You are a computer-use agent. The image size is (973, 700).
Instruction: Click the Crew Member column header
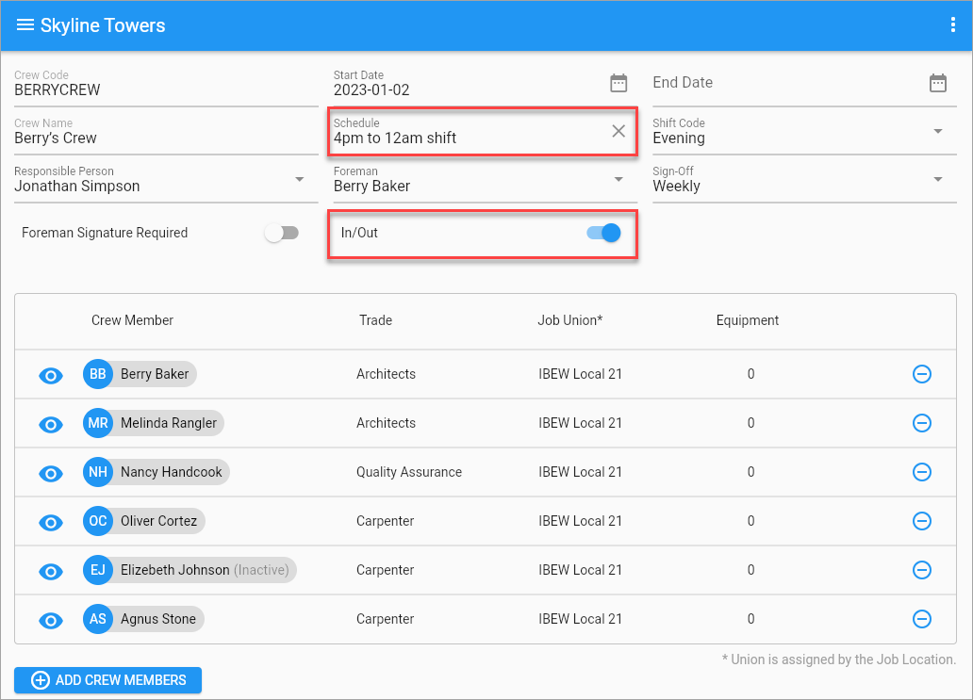point(132,320)
